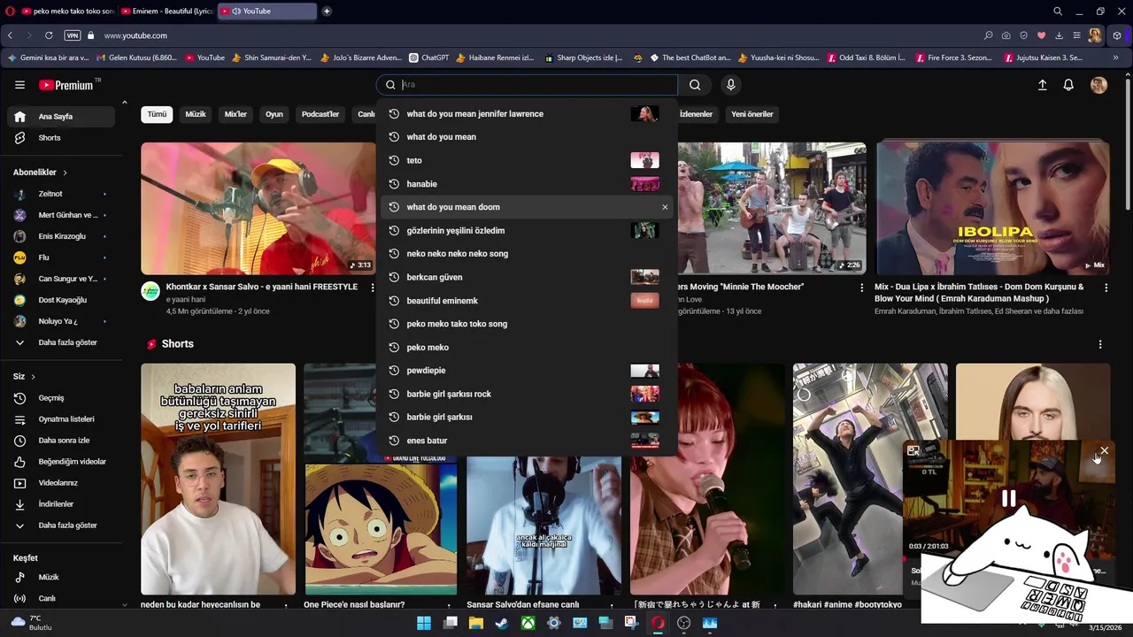Switch to the peko meko tako browser tab
This screenshot has height=637, width=1133.
click(x=66, y=12)
